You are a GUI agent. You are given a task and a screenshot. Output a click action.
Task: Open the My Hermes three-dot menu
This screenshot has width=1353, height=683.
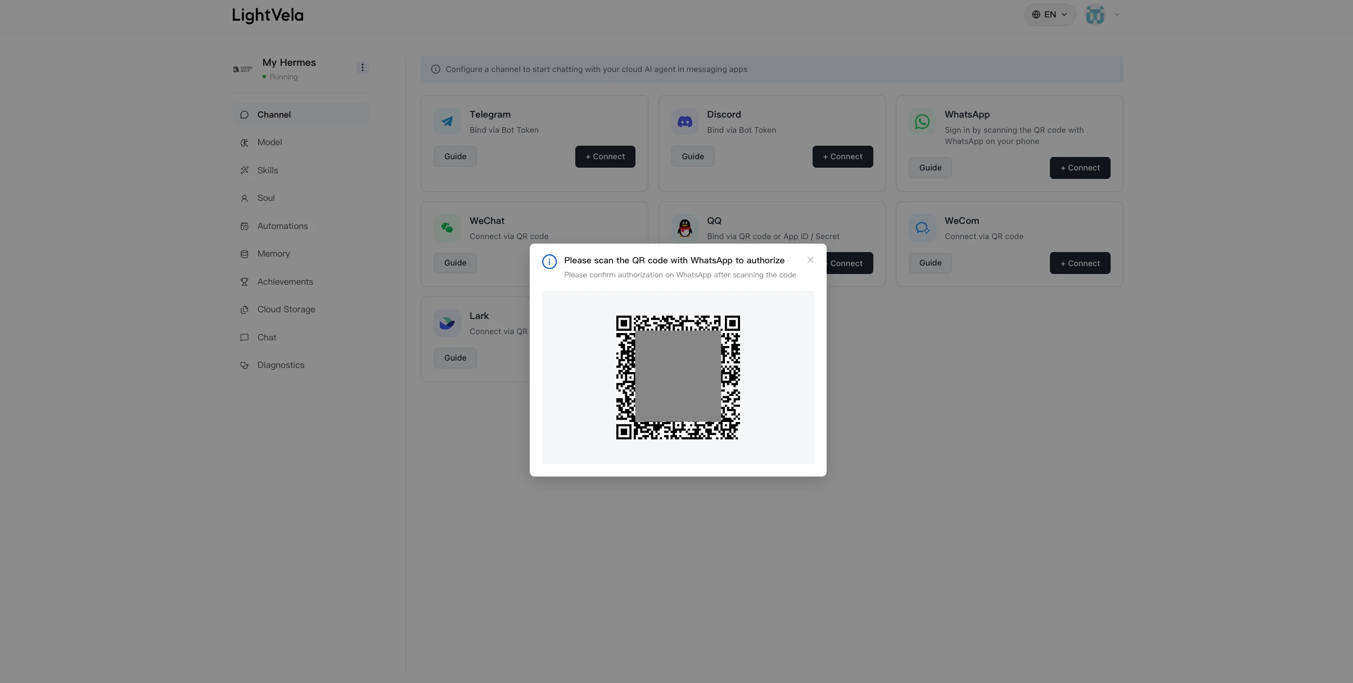pyautogui.click(x=362, y=68)
